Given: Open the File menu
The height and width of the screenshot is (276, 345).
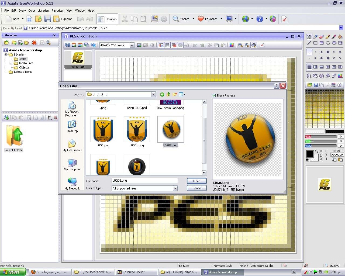Looking at the screenshot, I should coord(6,11).
